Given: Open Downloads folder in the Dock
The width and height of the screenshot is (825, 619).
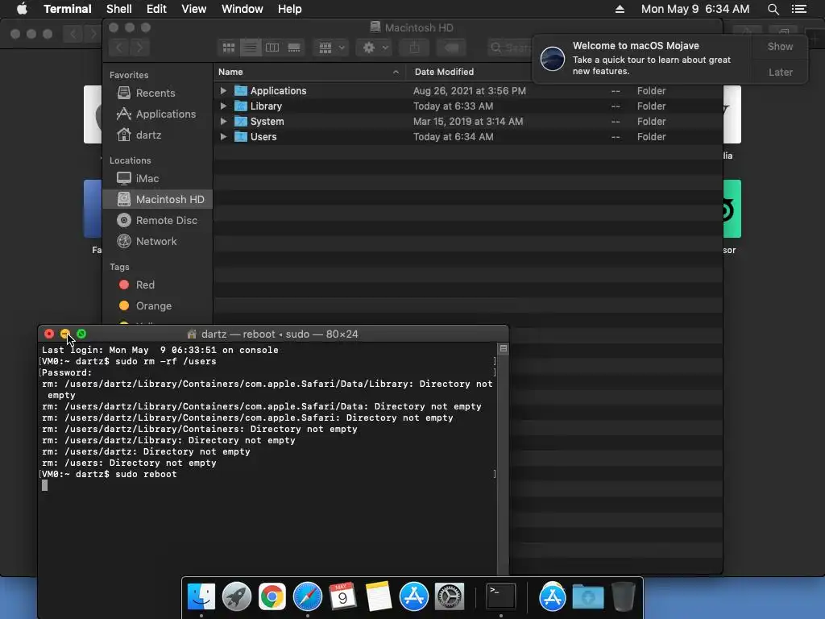Looking at the screenshot, I should [x=587, y=596].
